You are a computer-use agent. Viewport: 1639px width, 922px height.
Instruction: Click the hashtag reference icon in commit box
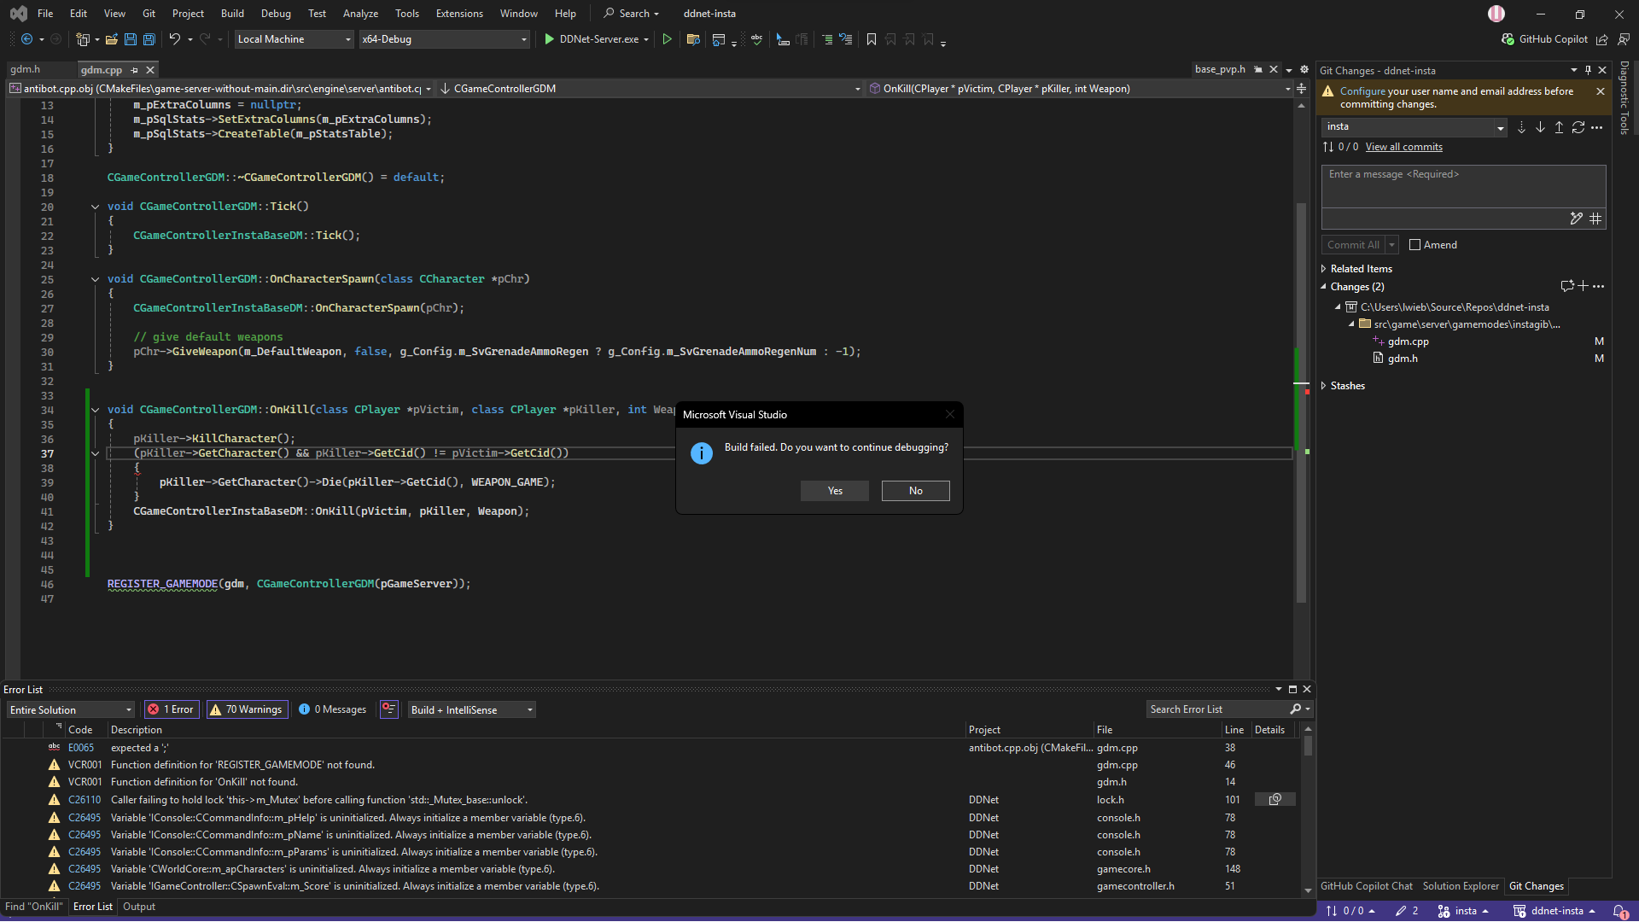coord(1595,219)
